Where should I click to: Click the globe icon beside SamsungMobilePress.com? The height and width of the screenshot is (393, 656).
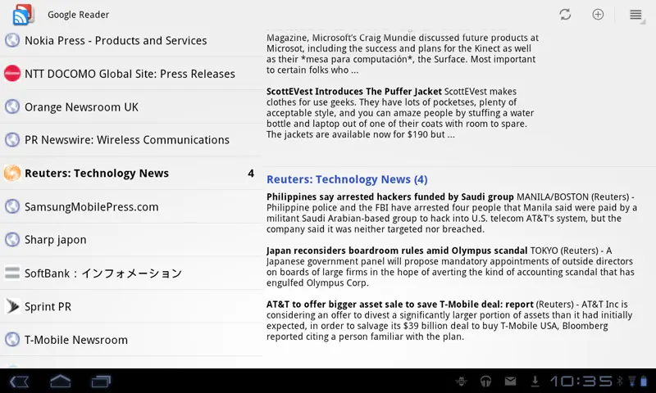[x=12, y=206]
